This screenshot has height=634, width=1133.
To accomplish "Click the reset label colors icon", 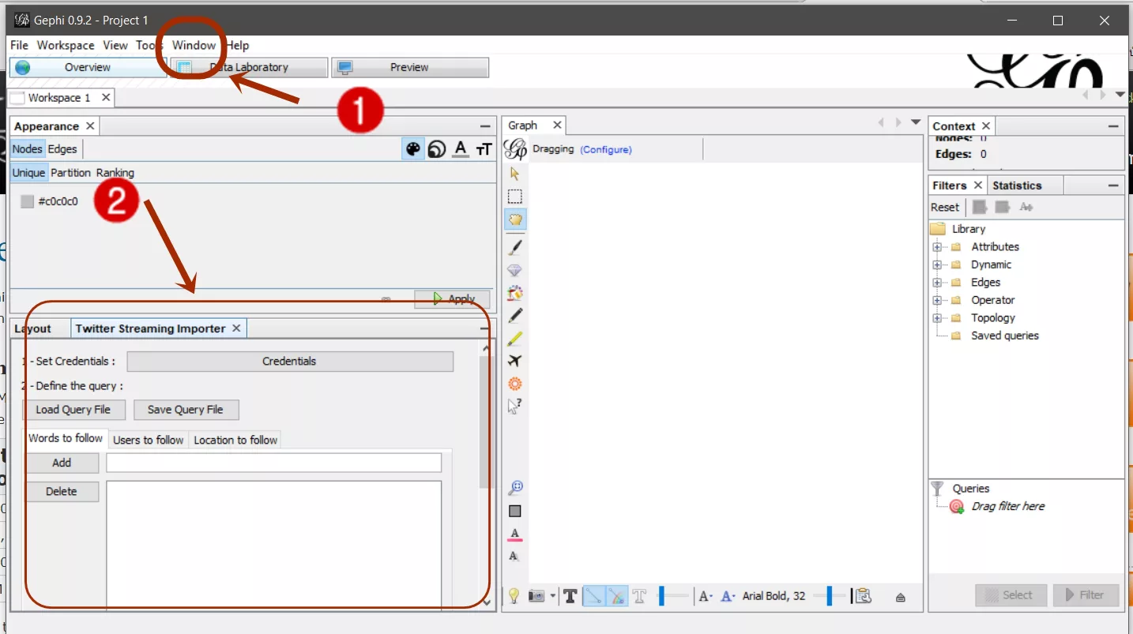I will (x=515, y=534).
